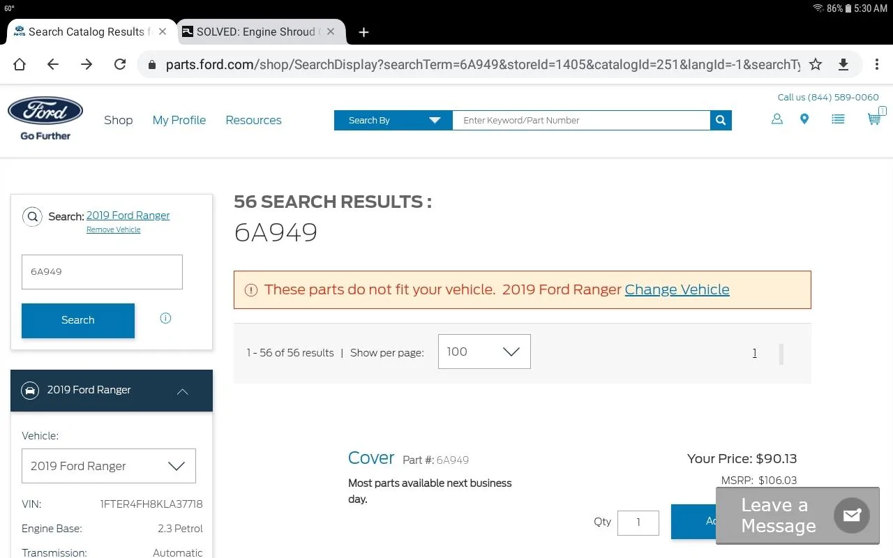Image resolution: width=893 pixels, height=558 pixels.
Task: Open the user account icon
Action: (x=776, y=119)
